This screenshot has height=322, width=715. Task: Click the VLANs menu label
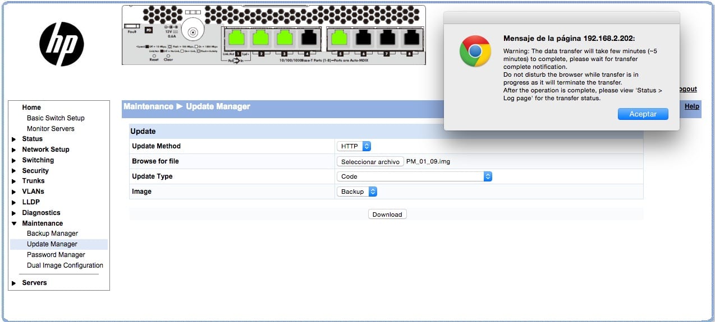point(33,192)
